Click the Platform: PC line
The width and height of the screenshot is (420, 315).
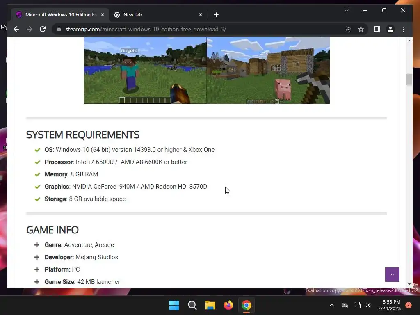[x=62, y=269]
